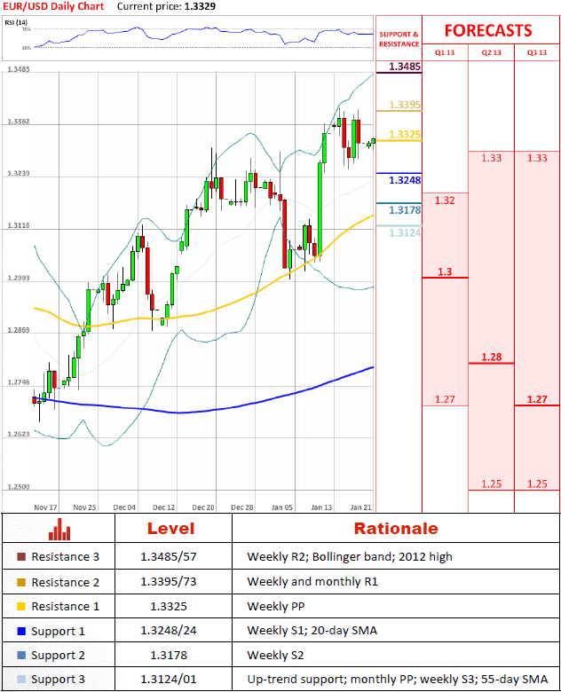The width and height of the screenshot is (561, 692).
Task: Click the 1.3485 resistance level marker
Action: pyautogui.click(x=405, y=67)
